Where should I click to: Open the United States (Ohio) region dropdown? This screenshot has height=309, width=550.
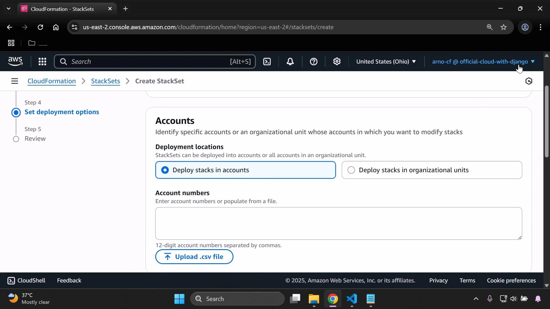click(386, 62)
